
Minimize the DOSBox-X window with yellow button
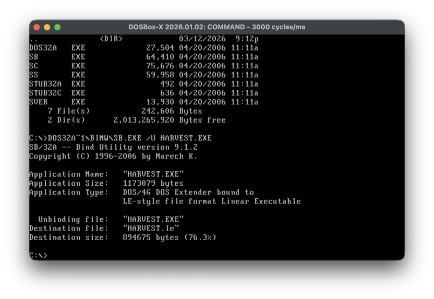[x=47, y=27]
